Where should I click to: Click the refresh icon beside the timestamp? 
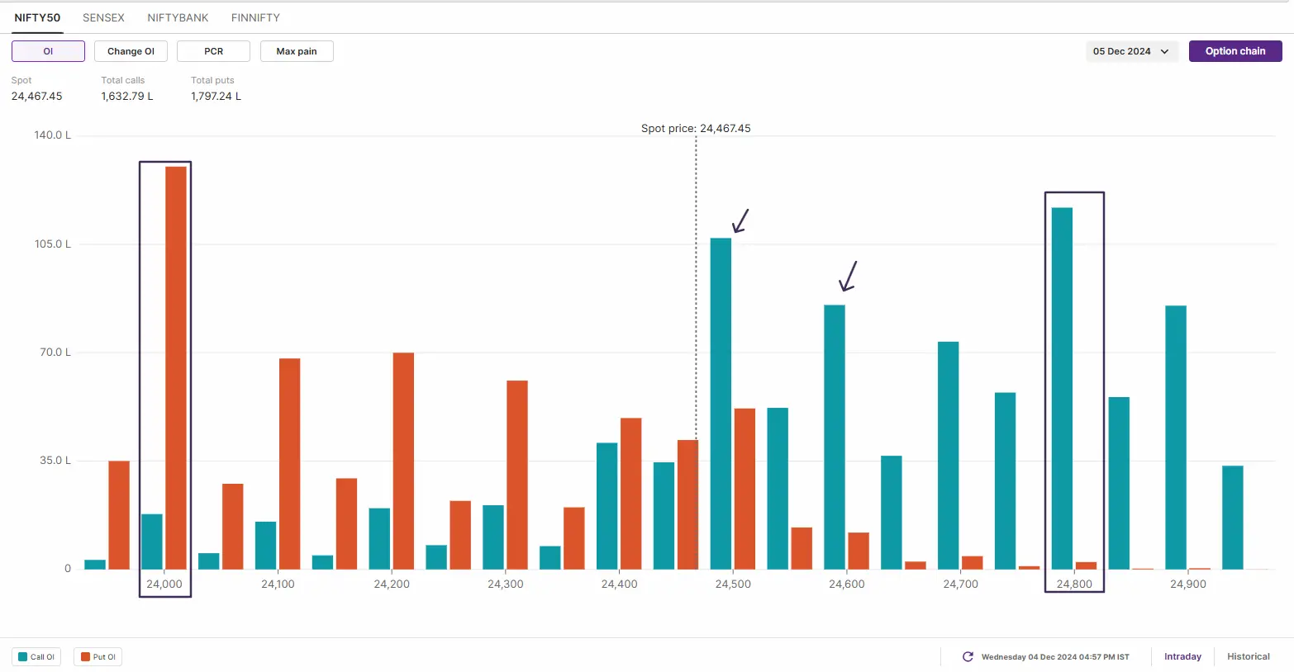click(968, 657)
